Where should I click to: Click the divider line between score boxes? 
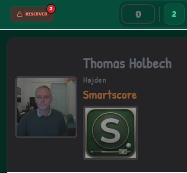[x=159, y=14]
